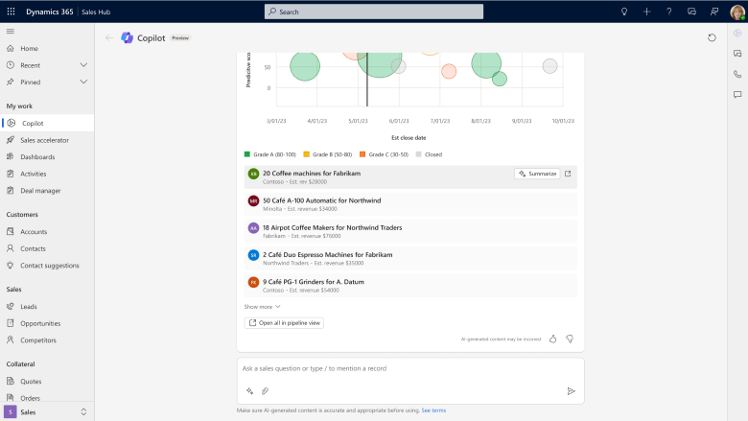Collapse the navigation hamburger menu

(x=10, y=31)
